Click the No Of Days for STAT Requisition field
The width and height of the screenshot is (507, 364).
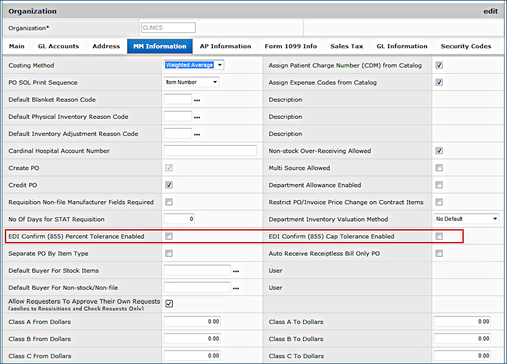pos(179,219)
